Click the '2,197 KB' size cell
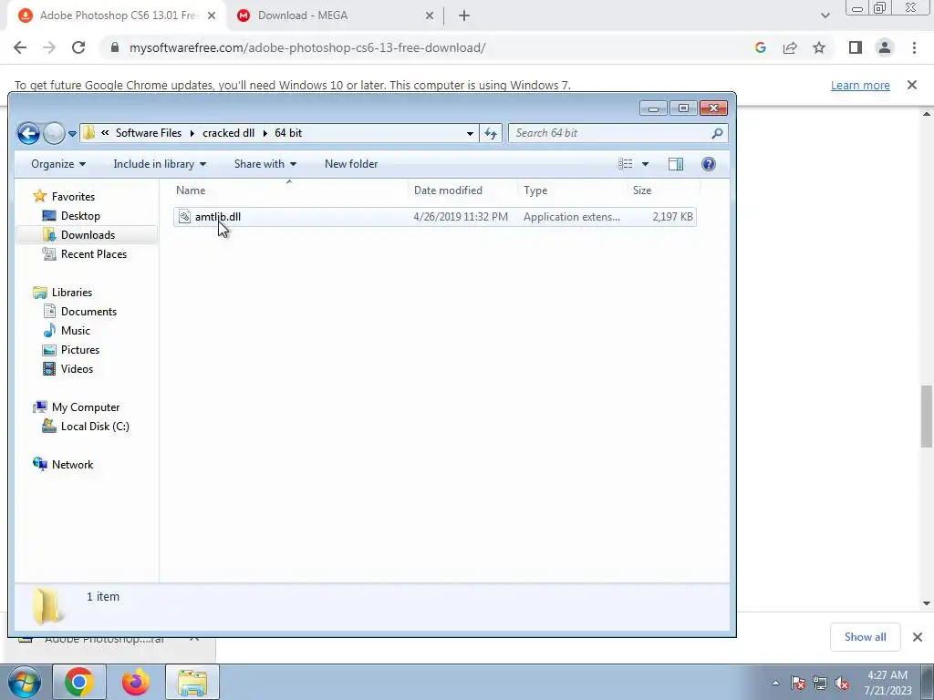Image resolution: width=934 pixels, height=700 pixels. click(x=672, y=217)
